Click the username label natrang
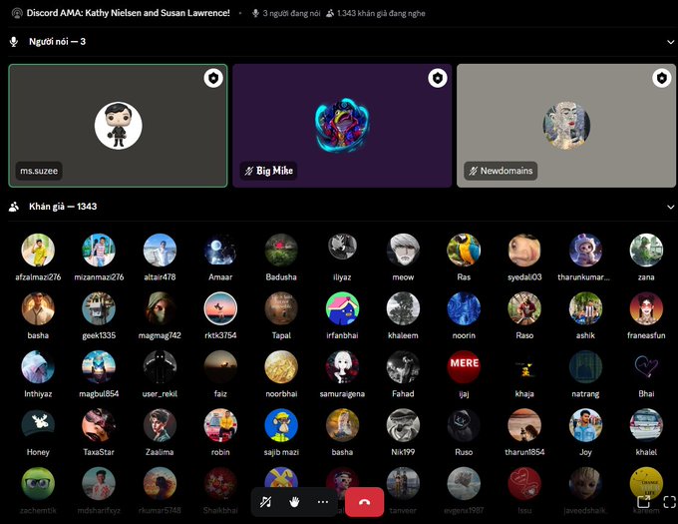 point(585,394)
